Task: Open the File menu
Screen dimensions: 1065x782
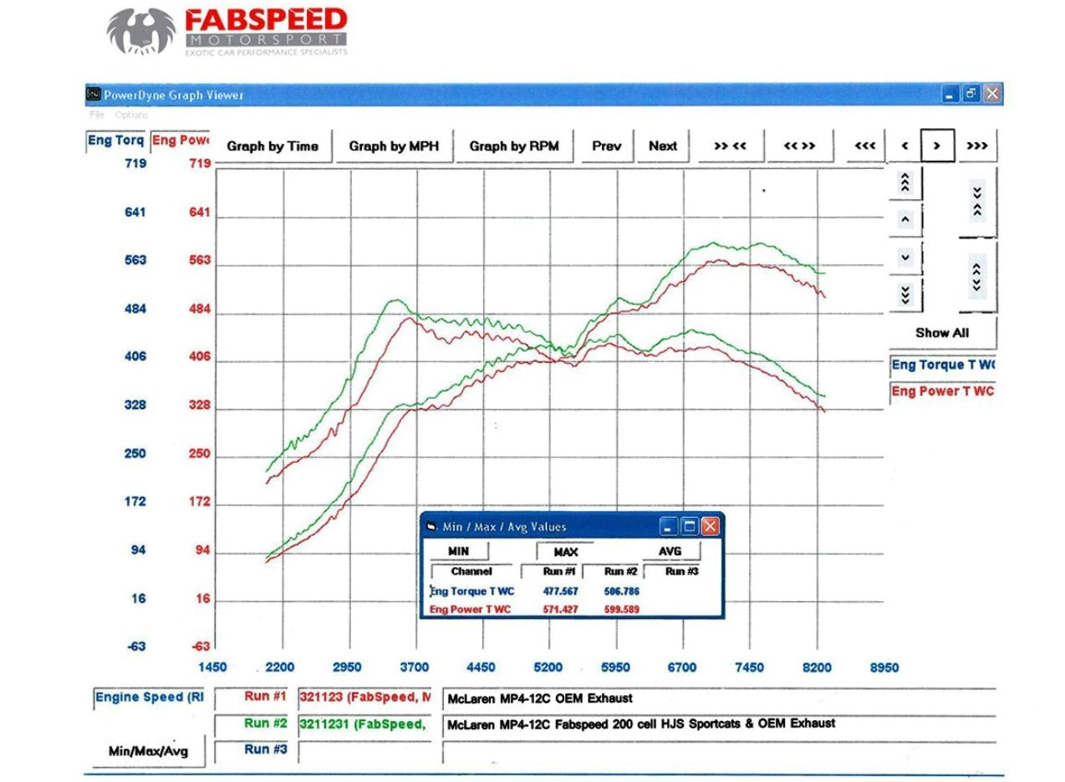Action: point(98,115)
